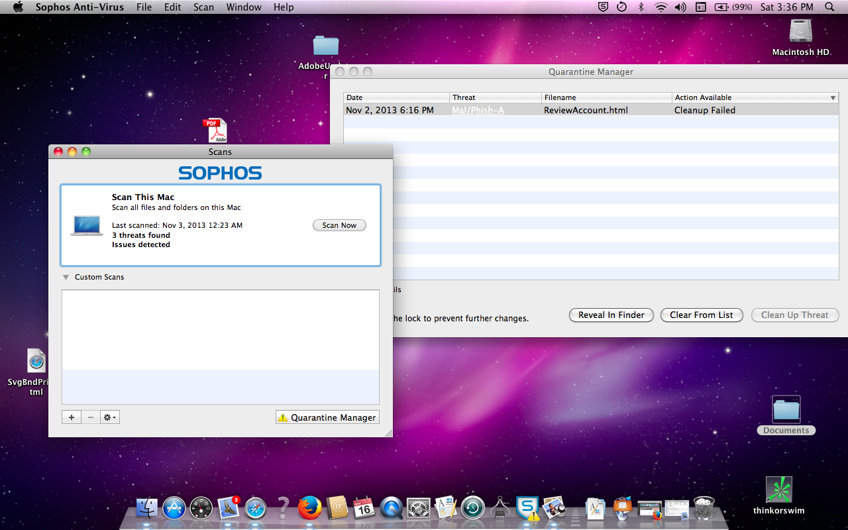Open Sophos Anti-Virus application menu

click(79, 7)
